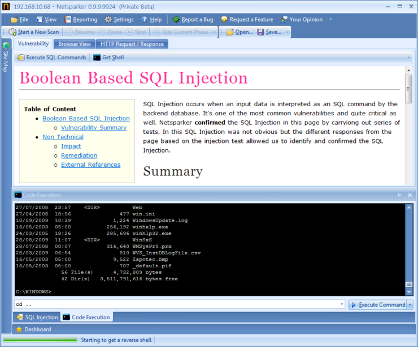418x347 pixels.
Task: Pin the Code Execution panel
Action: tap(399, 195)
